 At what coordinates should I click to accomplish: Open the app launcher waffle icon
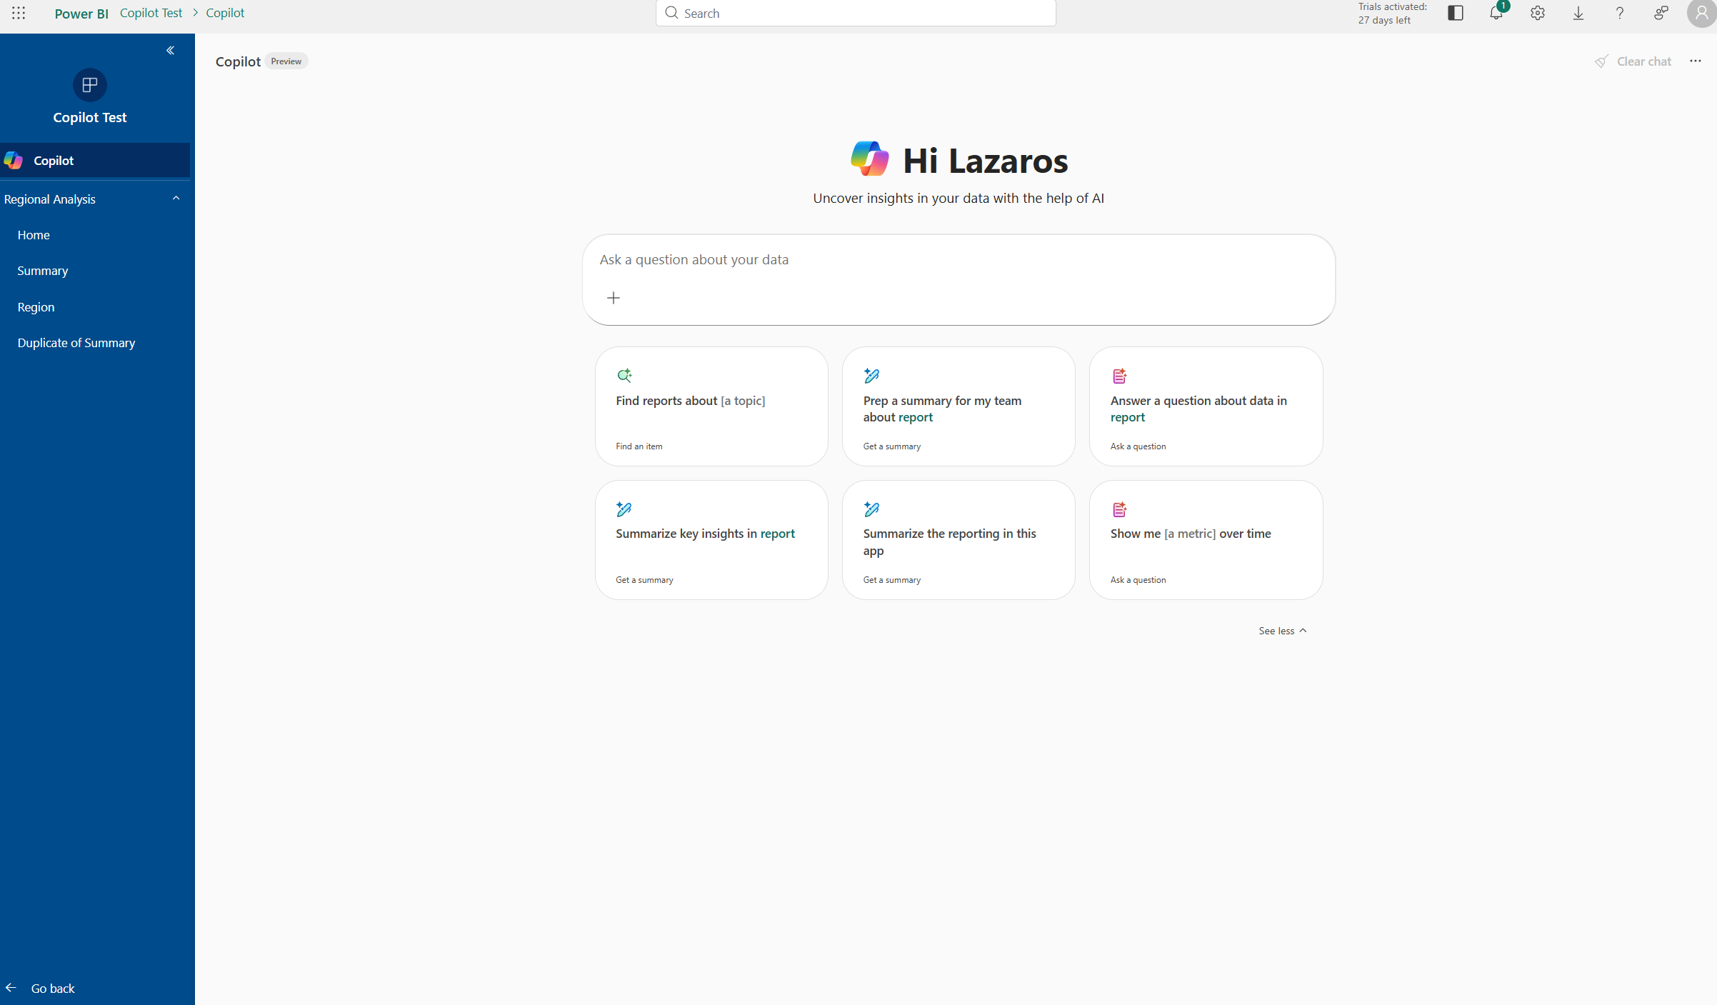(19, 13)
